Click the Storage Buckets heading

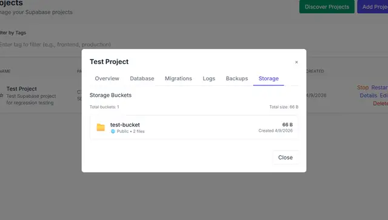[x=110, y=95]
